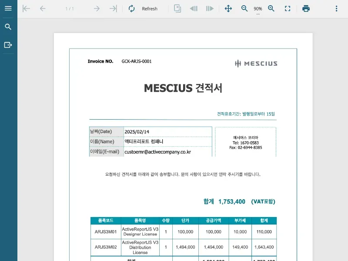This screenshot has width=348, height=261.
Task: Click the 149,400 VAT cell
Action: pyautogui.click(x=240, y=247)
